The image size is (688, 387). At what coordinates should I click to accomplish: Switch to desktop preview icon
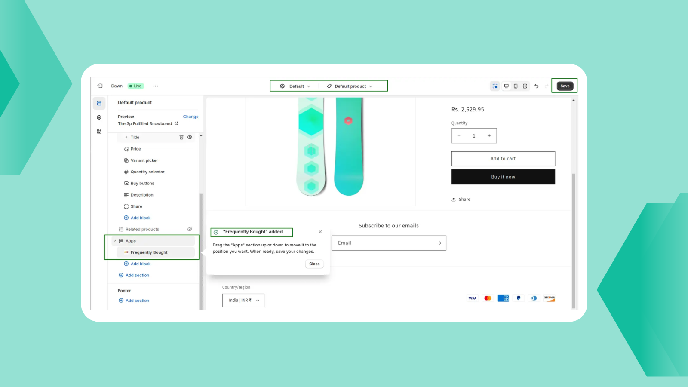(506, 86)
